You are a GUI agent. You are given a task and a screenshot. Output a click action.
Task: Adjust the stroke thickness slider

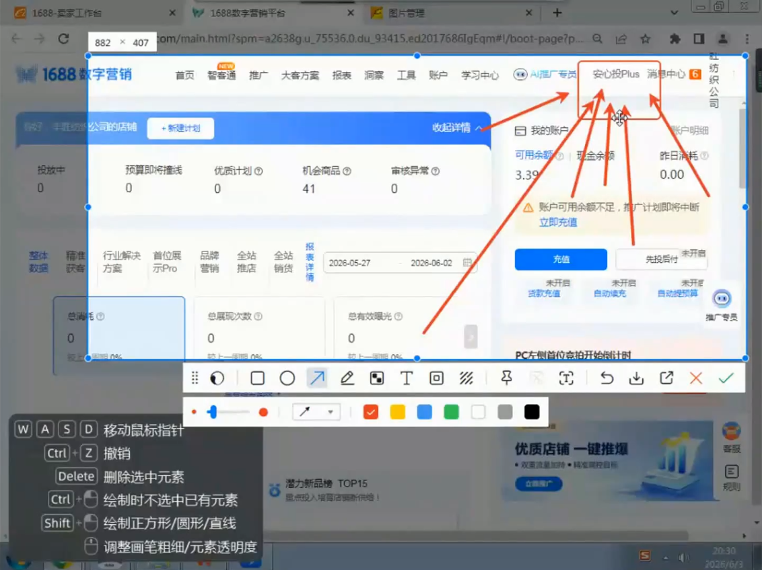[x=228, y=412]
